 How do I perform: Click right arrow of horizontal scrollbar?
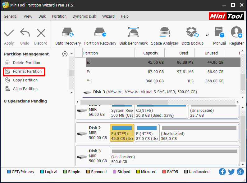[238, 102]
